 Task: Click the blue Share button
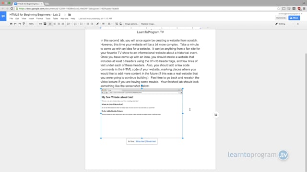click(x=294, y=18)
